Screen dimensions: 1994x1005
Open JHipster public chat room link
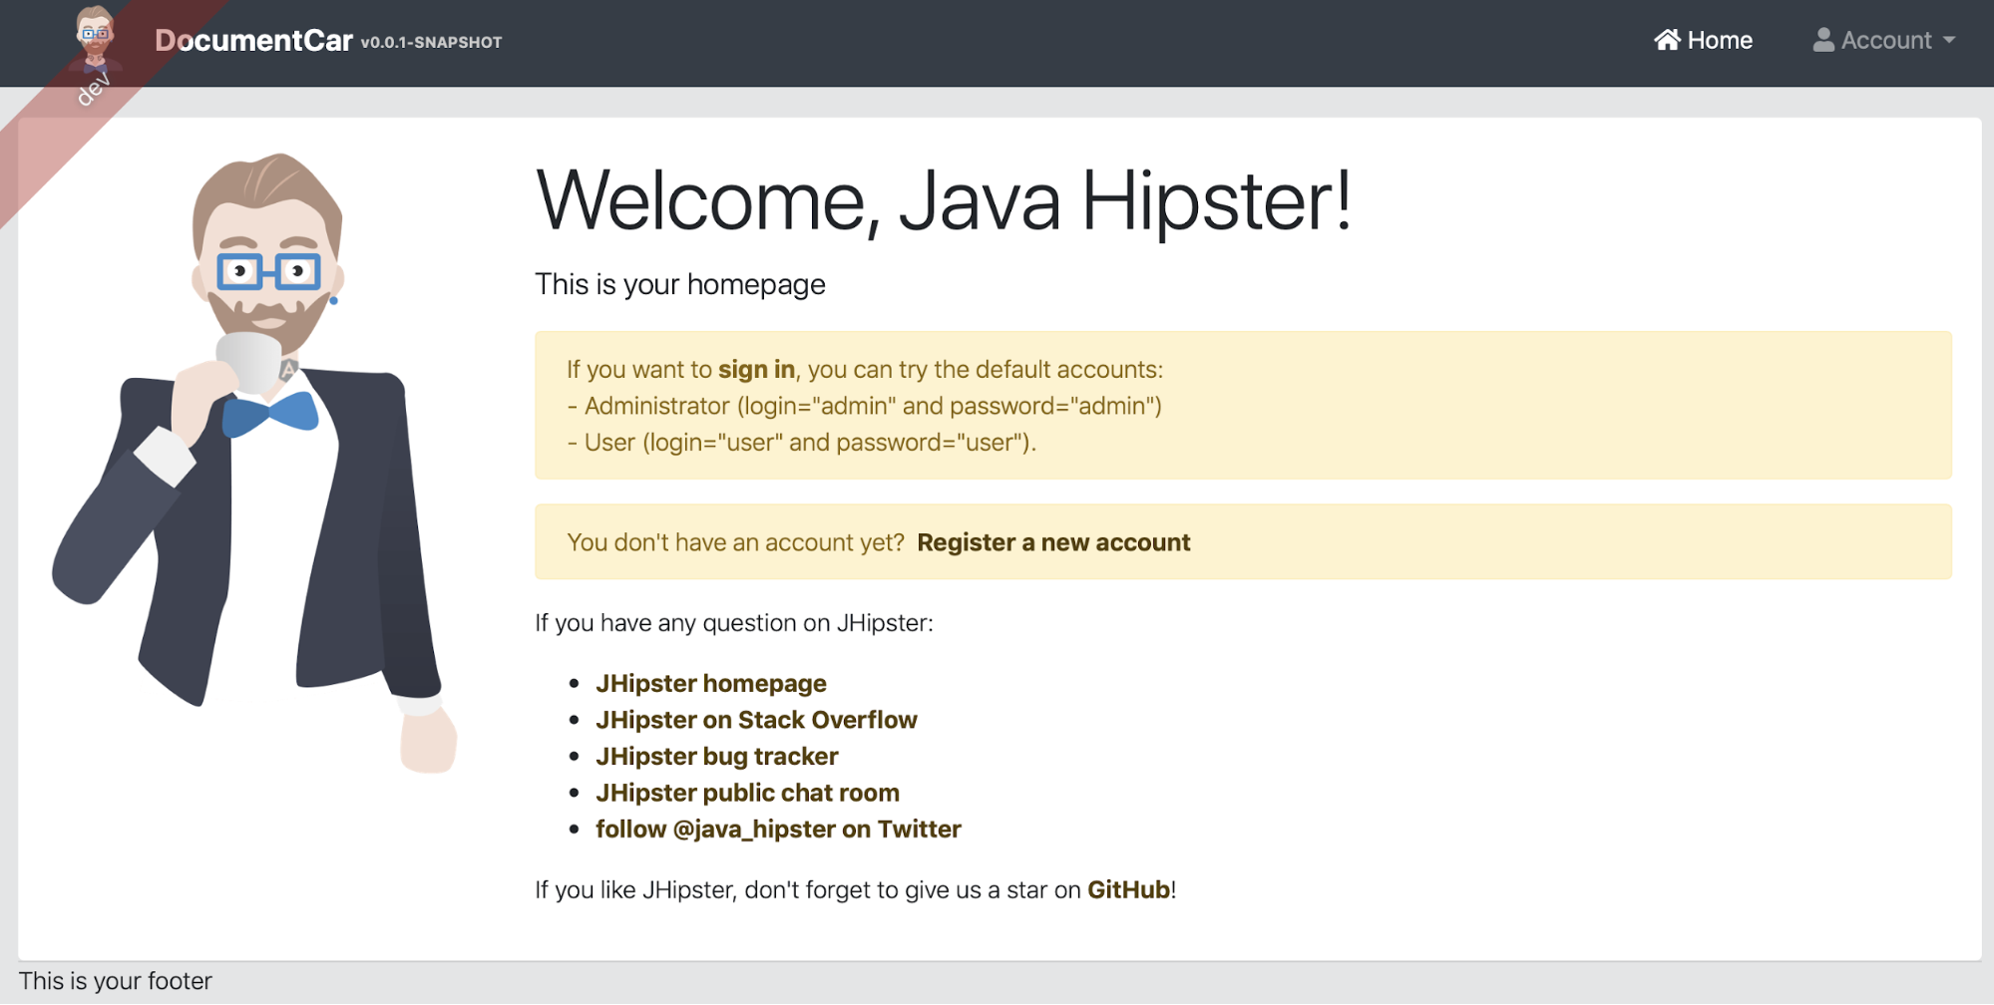[747, 793]
